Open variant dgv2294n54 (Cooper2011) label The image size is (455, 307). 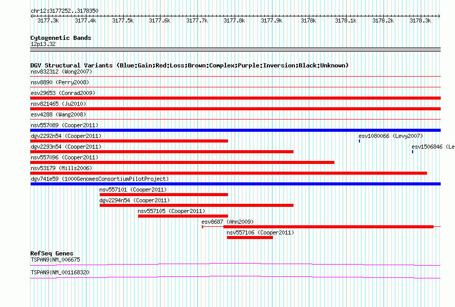tap(134, 200)
